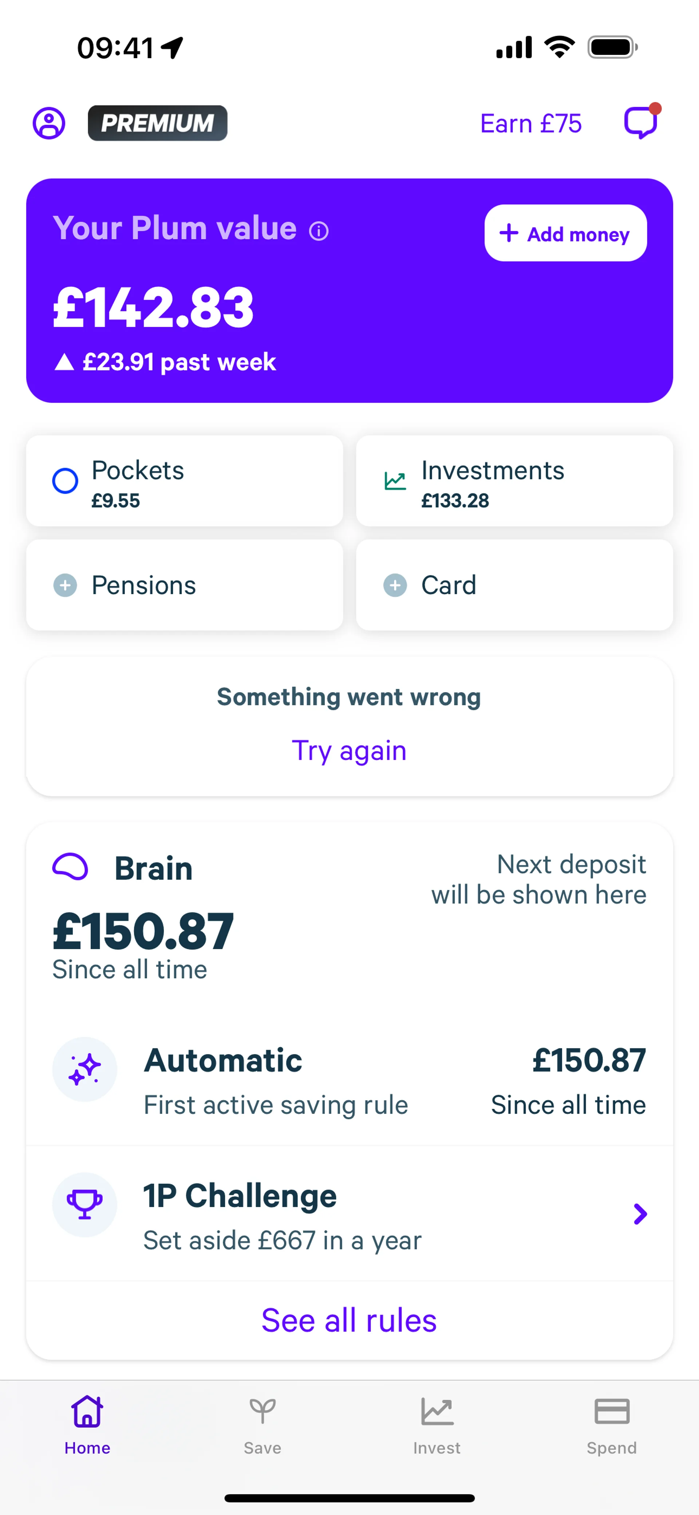Tap the Pensions plus icon
The height and width of the screenshot is (1515, 699).
click(x=65, y=585)
